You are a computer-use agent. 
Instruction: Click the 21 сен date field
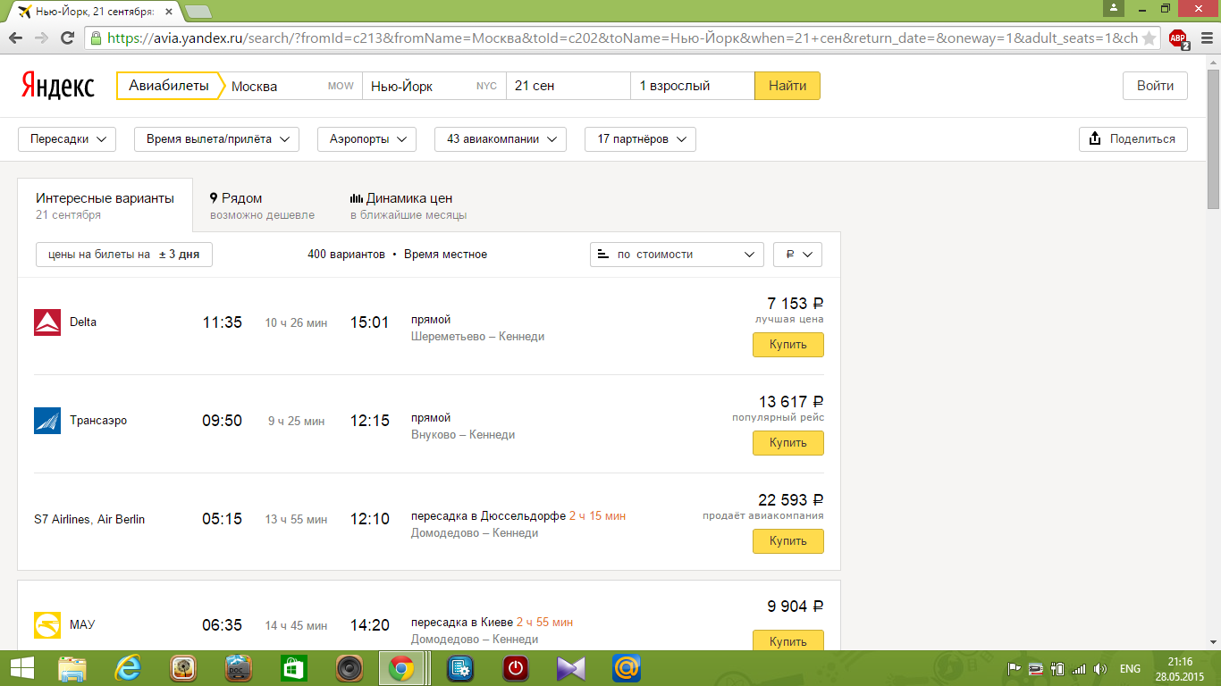(568, 86)
